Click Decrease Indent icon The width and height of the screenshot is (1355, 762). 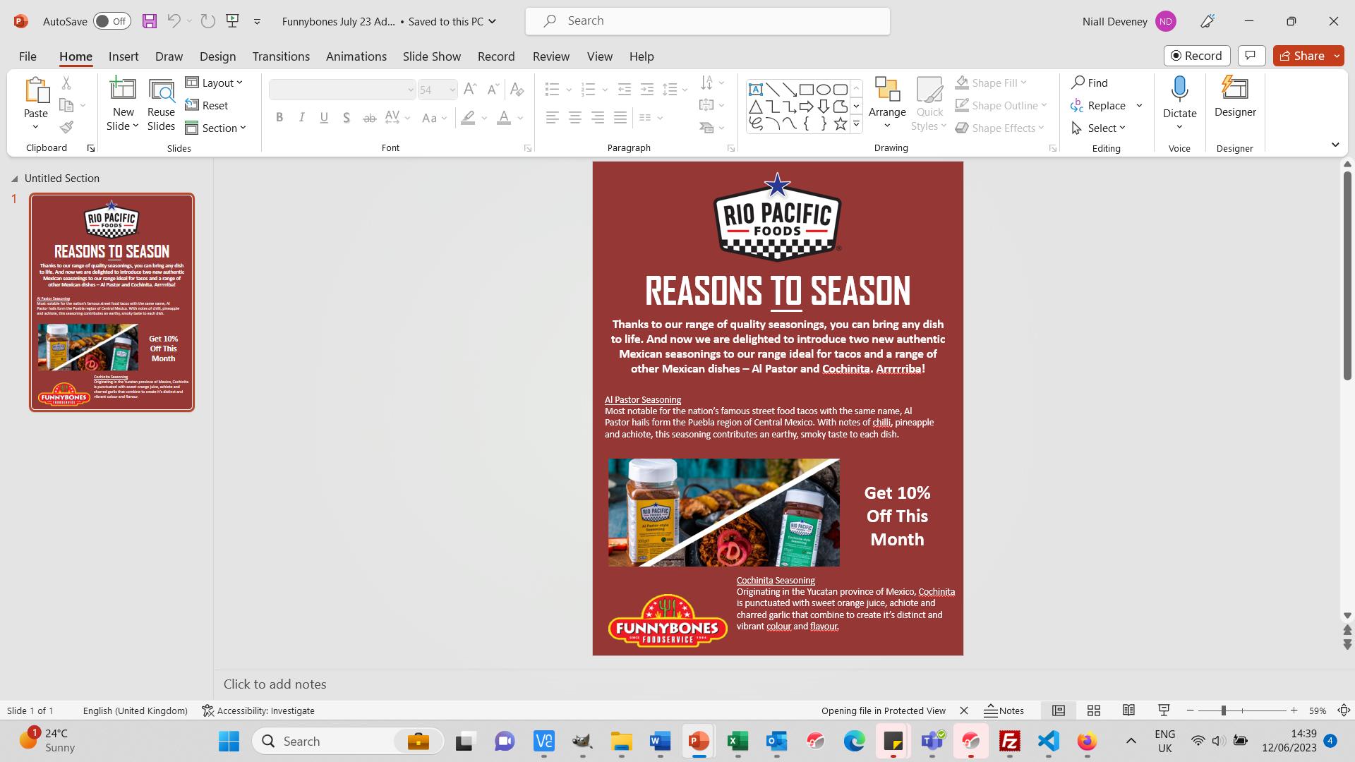coord(624,89)
